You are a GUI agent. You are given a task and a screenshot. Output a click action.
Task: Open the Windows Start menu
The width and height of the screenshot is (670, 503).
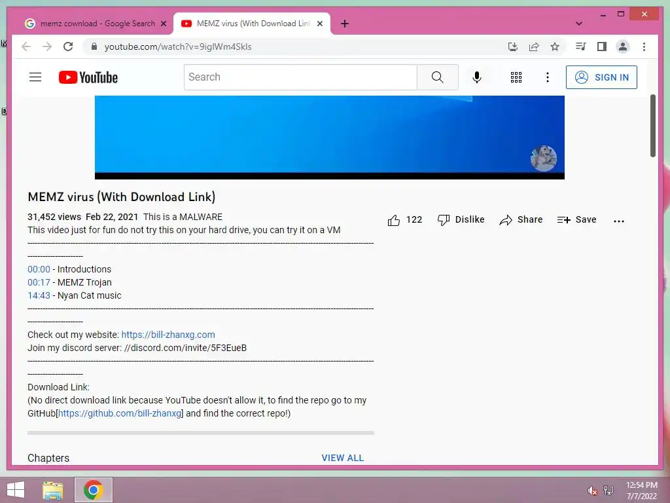(16, 490)
